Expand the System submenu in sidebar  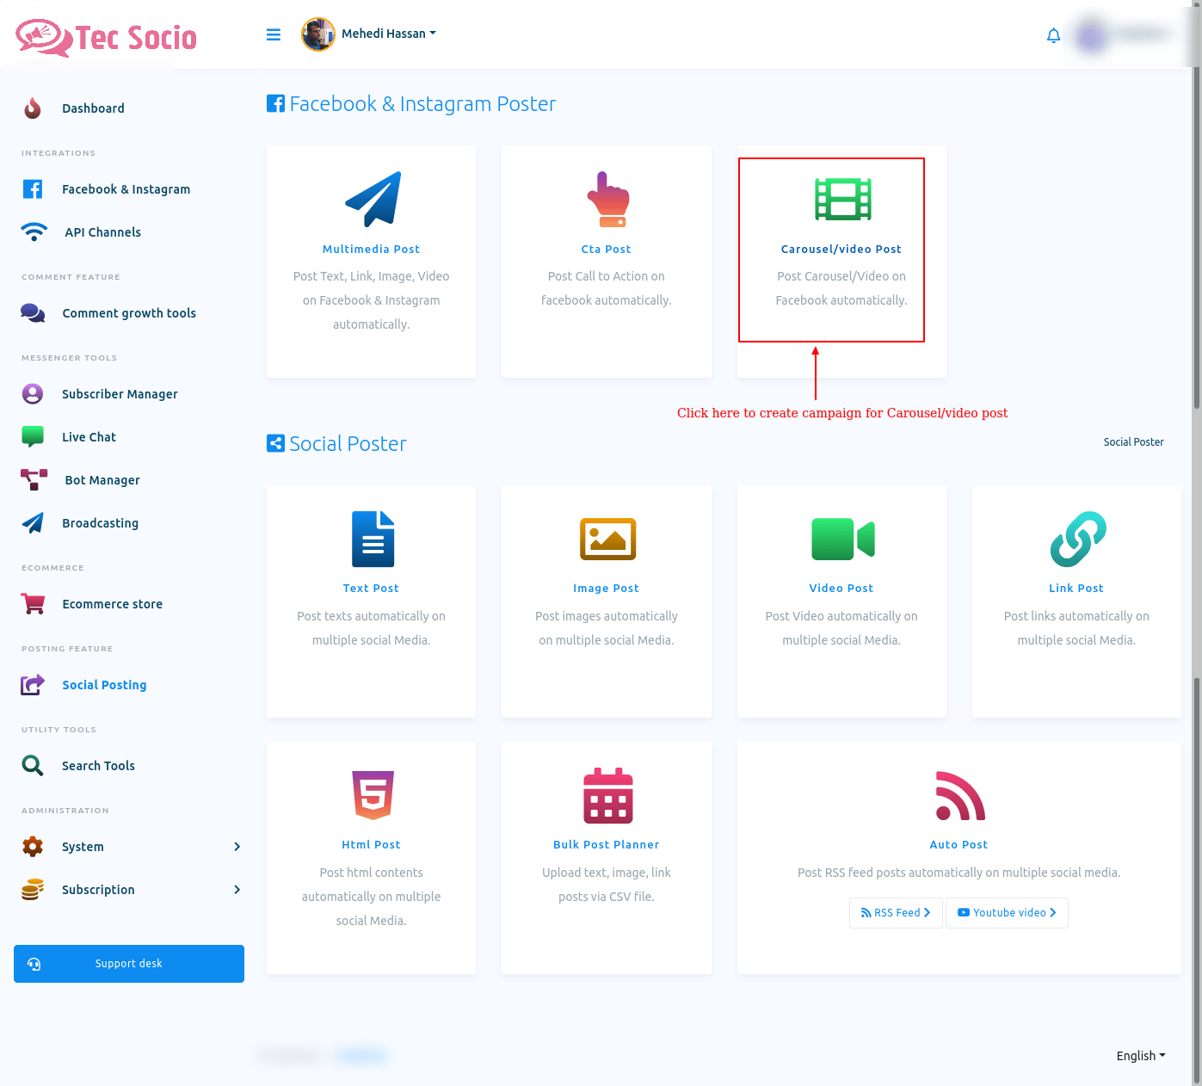click(x=129, y=847)
